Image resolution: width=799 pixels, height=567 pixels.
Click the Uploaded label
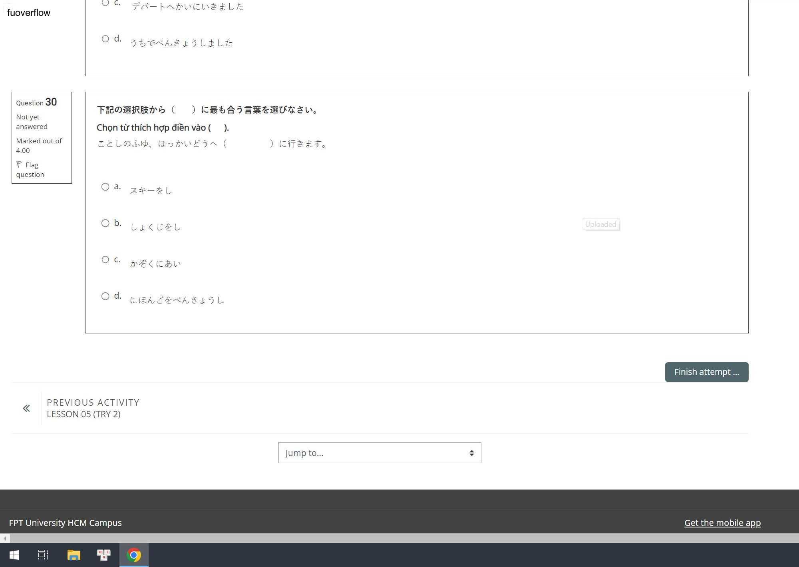click(x=601, y=224)
